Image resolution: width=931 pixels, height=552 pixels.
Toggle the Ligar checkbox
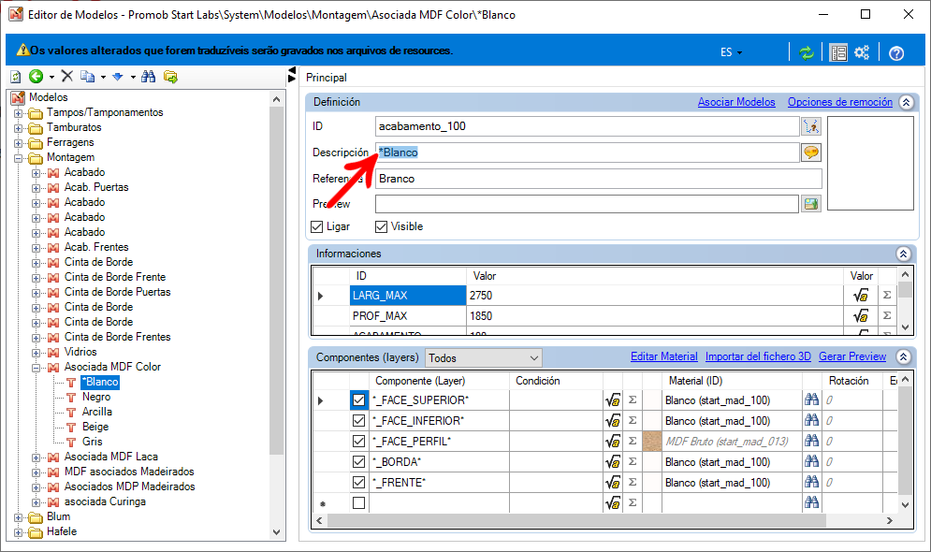point(317,226)
